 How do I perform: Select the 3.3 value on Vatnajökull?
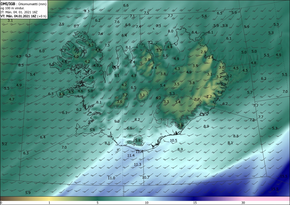[x=166, y=101]
